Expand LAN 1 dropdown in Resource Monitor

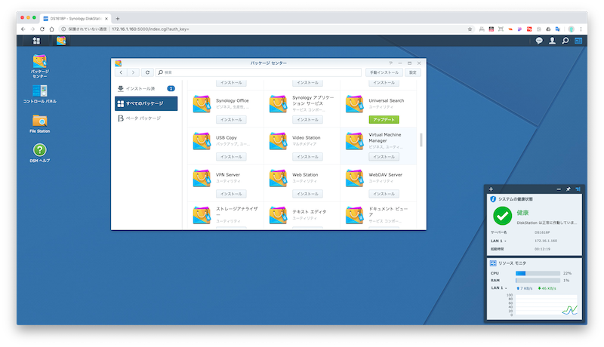505,287
